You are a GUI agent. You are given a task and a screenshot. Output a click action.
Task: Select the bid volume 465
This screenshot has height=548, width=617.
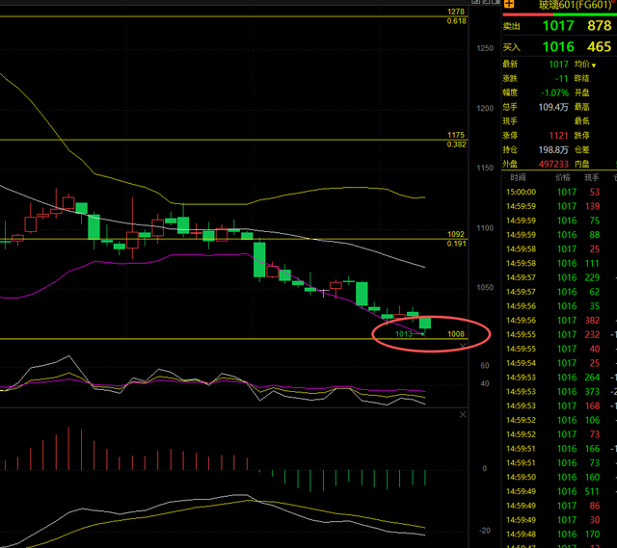600,47
